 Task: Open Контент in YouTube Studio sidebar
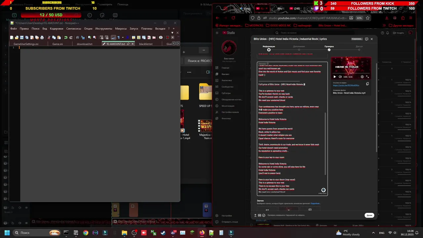pos(225,74)
